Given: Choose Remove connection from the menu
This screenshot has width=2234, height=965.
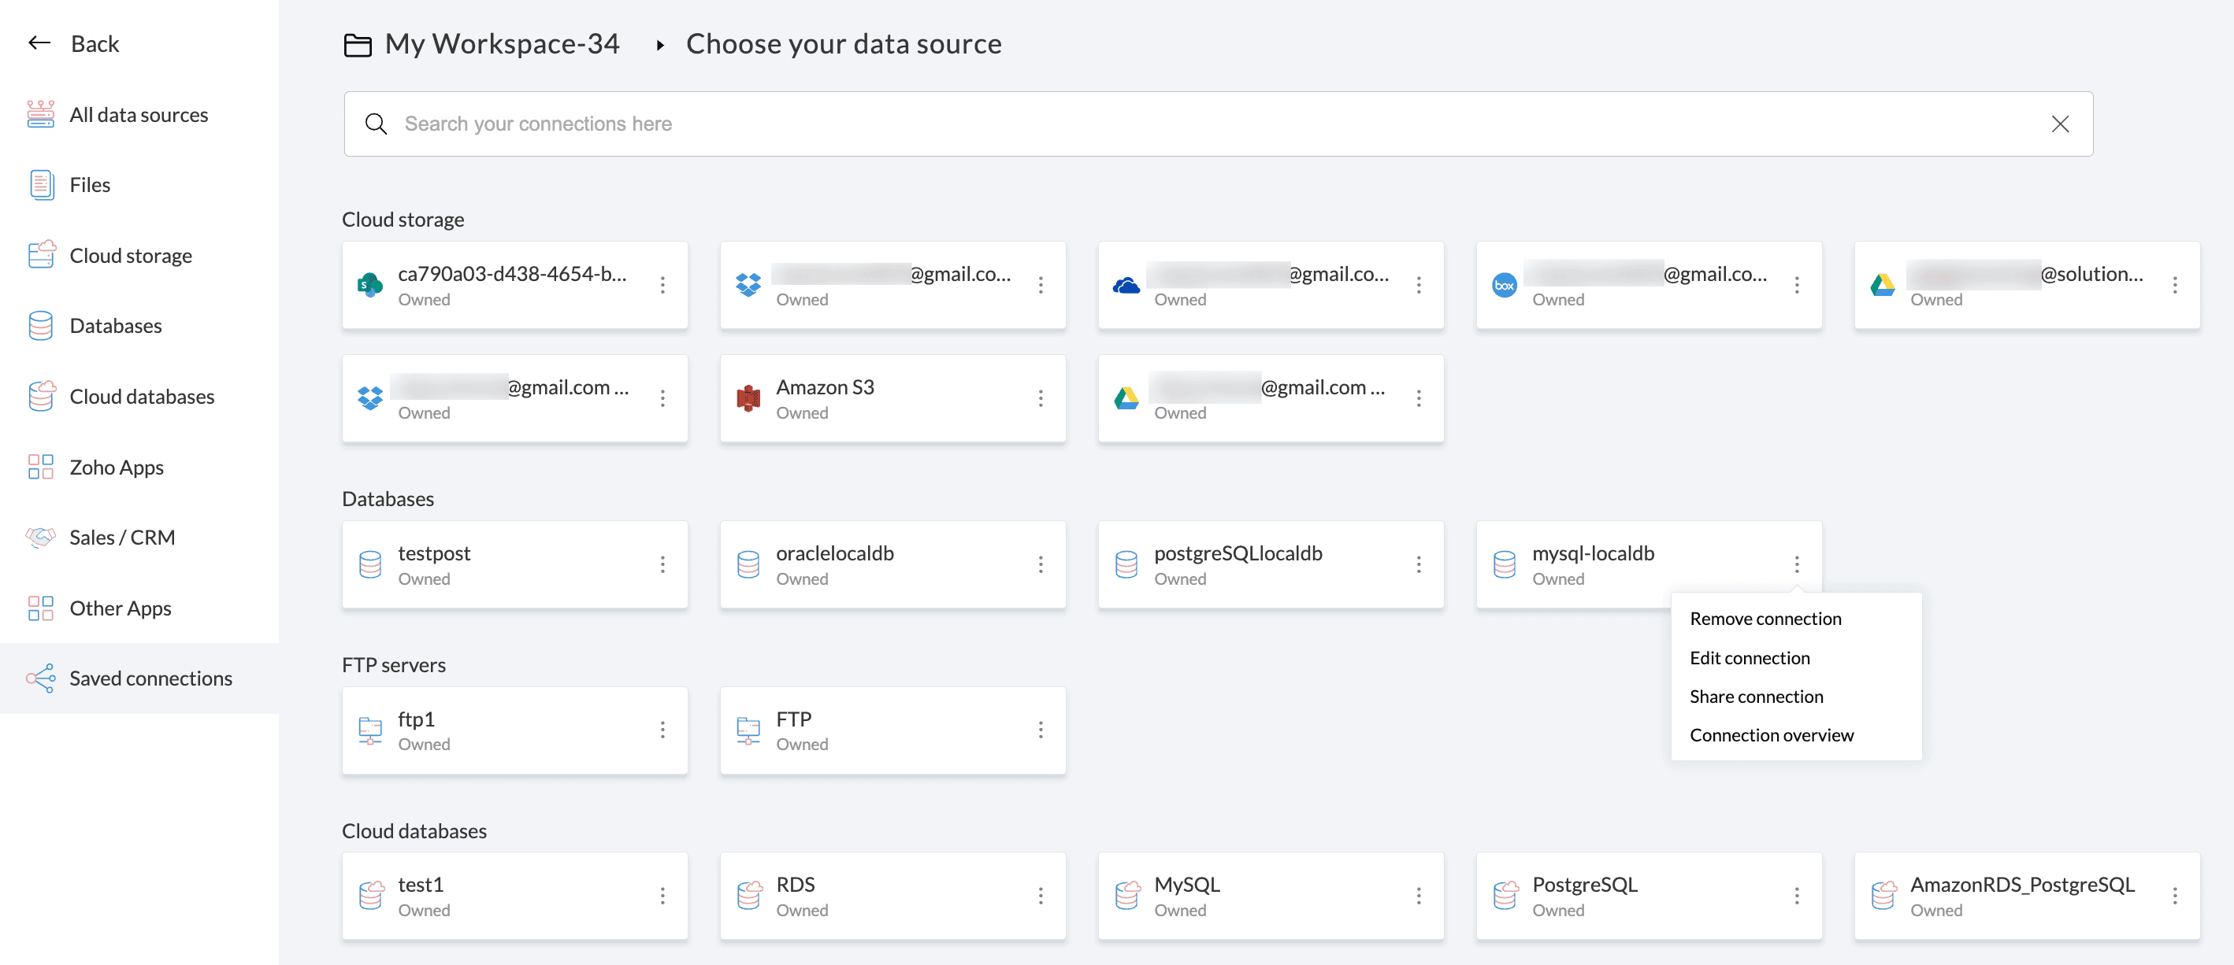Looking at the screenshot, I should click(1765, 619).
